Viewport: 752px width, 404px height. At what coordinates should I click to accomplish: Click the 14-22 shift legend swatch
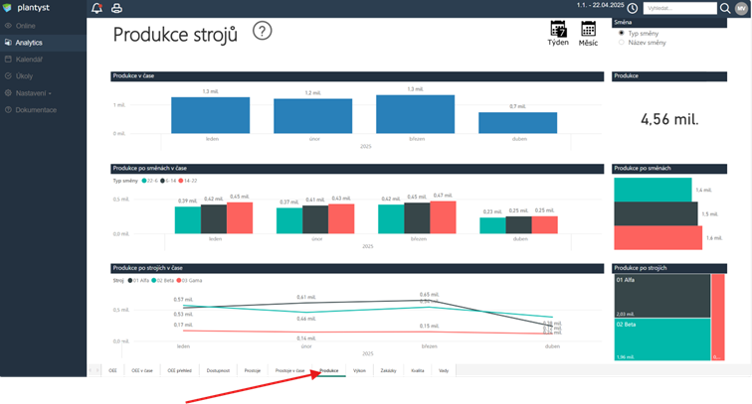[181, 181]
